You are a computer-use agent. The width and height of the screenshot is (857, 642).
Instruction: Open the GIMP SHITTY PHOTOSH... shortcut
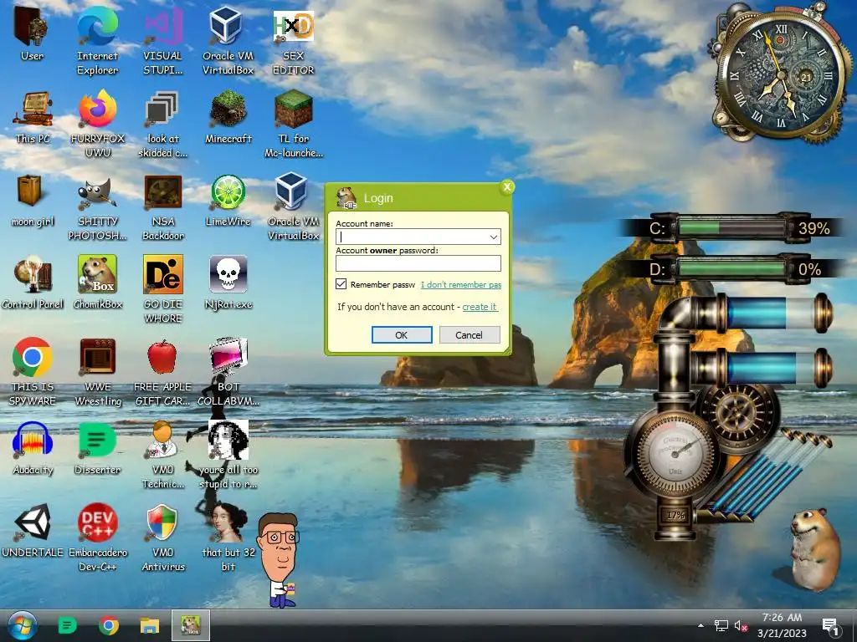pos(97,207)
